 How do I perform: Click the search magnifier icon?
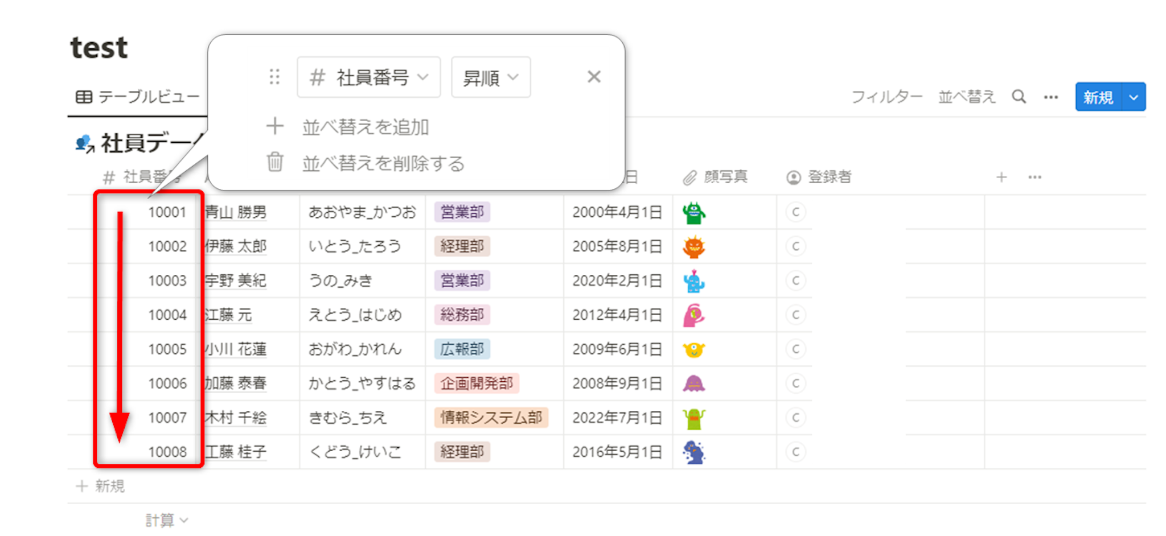[1019, 97]
